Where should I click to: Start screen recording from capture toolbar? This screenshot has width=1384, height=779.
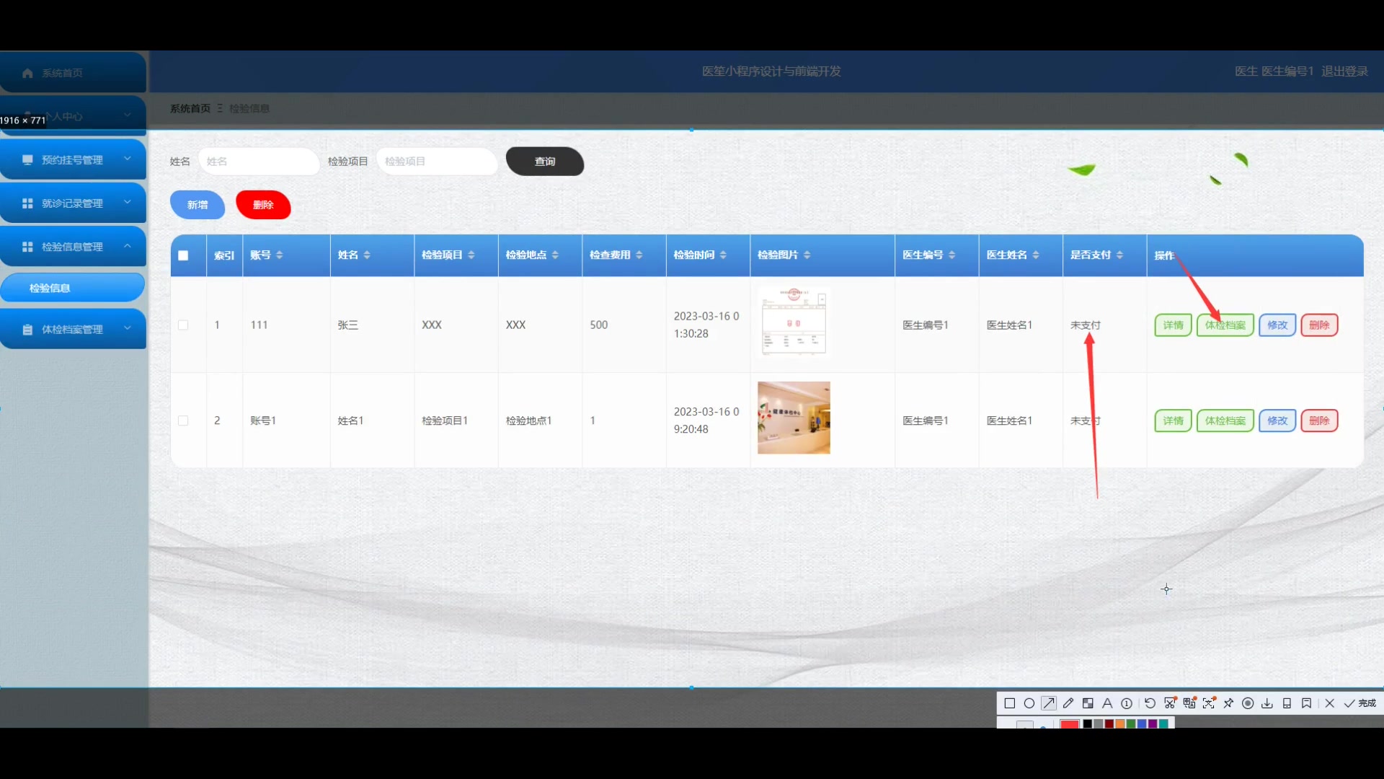point(1248,703)
